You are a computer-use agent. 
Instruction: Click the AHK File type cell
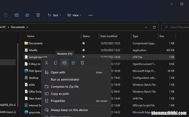click(138, 98)
